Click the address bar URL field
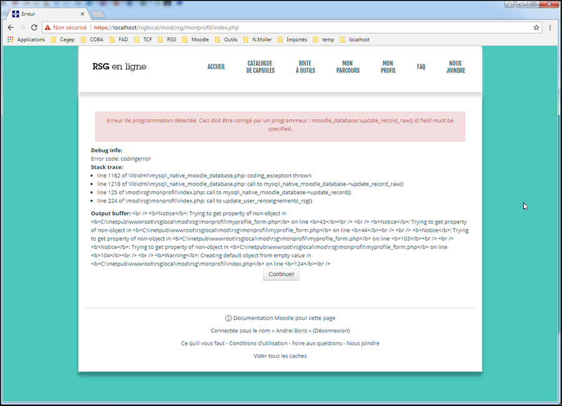The image size is (562, 406). tap(312, 27)
